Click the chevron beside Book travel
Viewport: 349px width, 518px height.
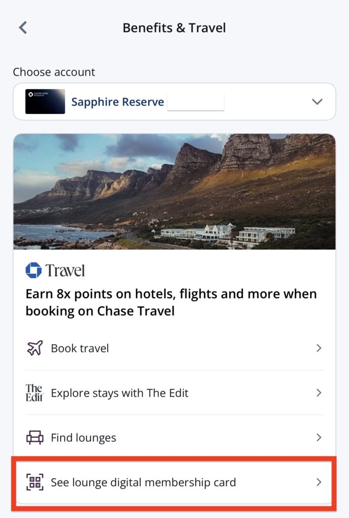pyautogui.click(x=319, y=348)
